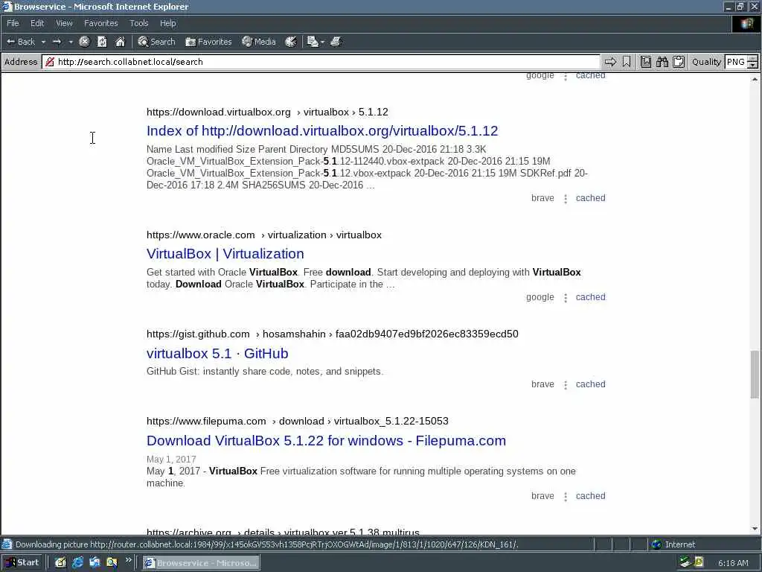Click the clipboard paste icon
Image resolution: width=762 pixels, height=572 pixels.
[679, 62]
